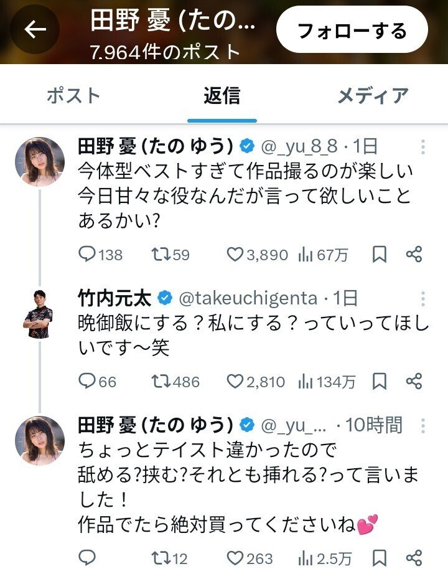Screen dimensions: 448x579
Task: Share the first post
Action: tap(414, 254)
